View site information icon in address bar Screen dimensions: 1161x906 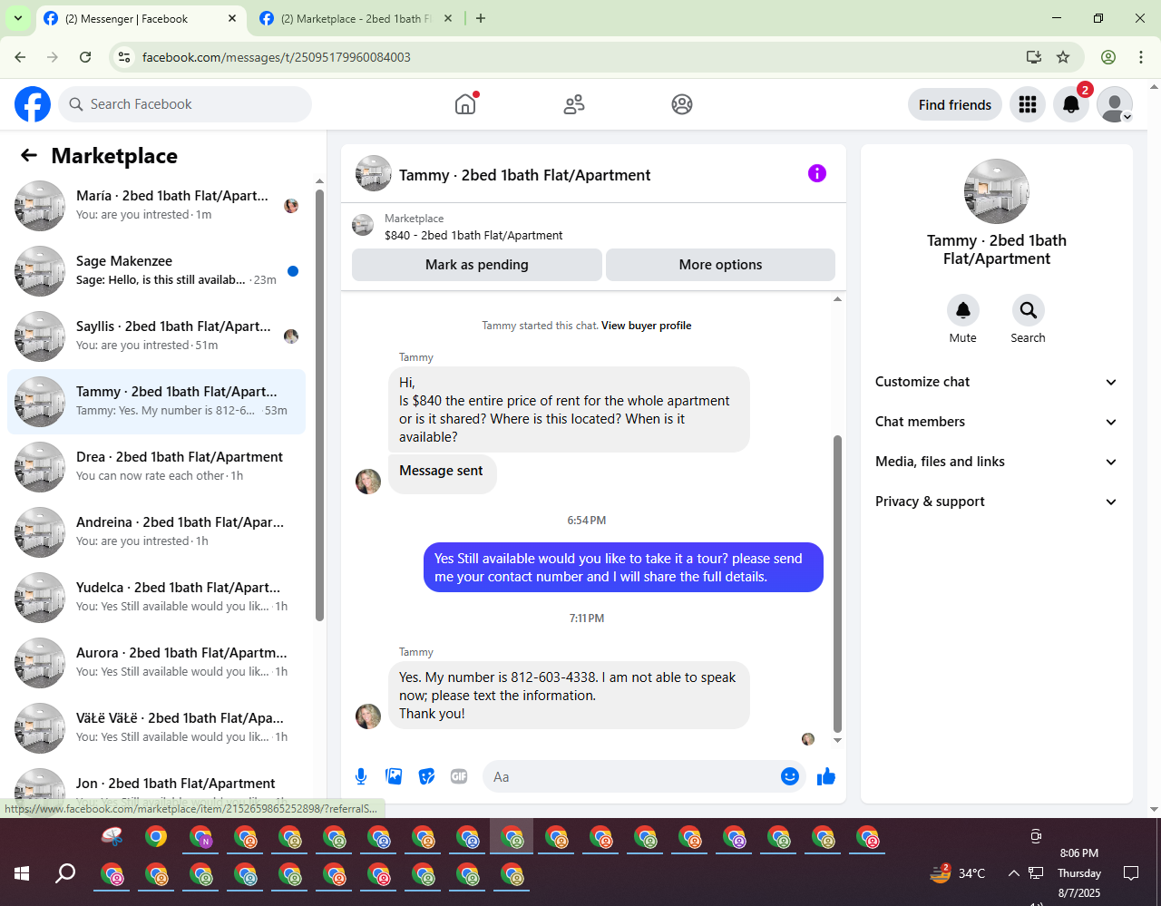(125, 57)
